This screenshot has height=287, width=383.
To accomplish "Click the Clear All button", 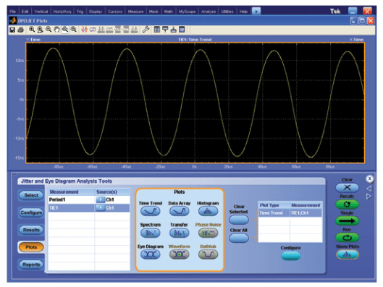I will [x=239, y=238].
